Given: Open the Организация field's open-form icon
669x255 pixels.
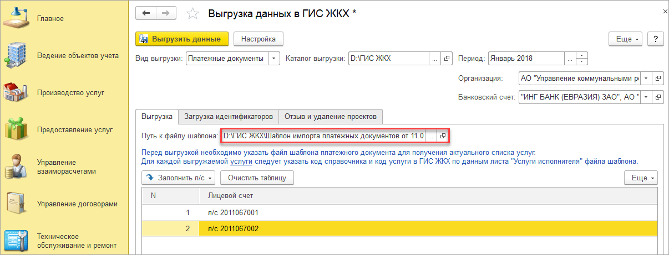Looking at the screenshot, I should 658,79.
